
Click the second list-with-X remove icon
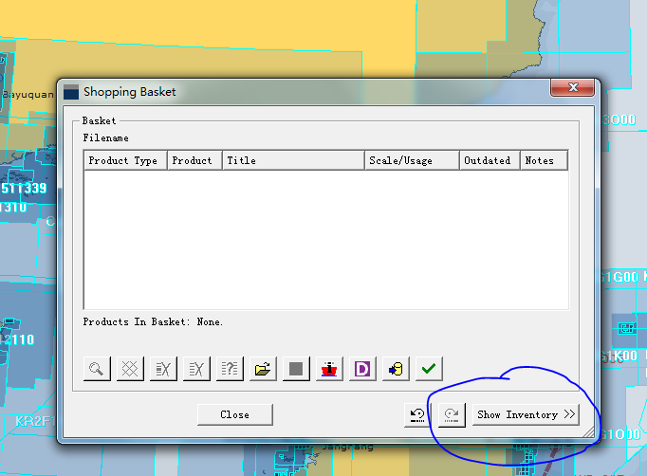coord(197,369)
